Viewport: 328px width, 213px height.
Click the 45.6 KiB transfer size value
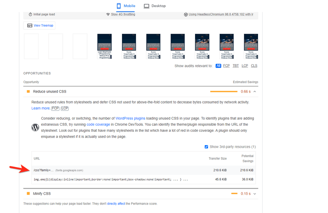221,179
